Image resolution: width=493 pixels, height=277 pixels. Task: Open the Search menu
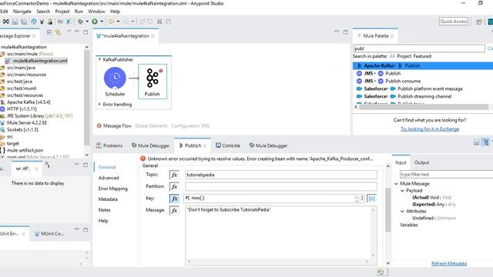coord(43,12)
